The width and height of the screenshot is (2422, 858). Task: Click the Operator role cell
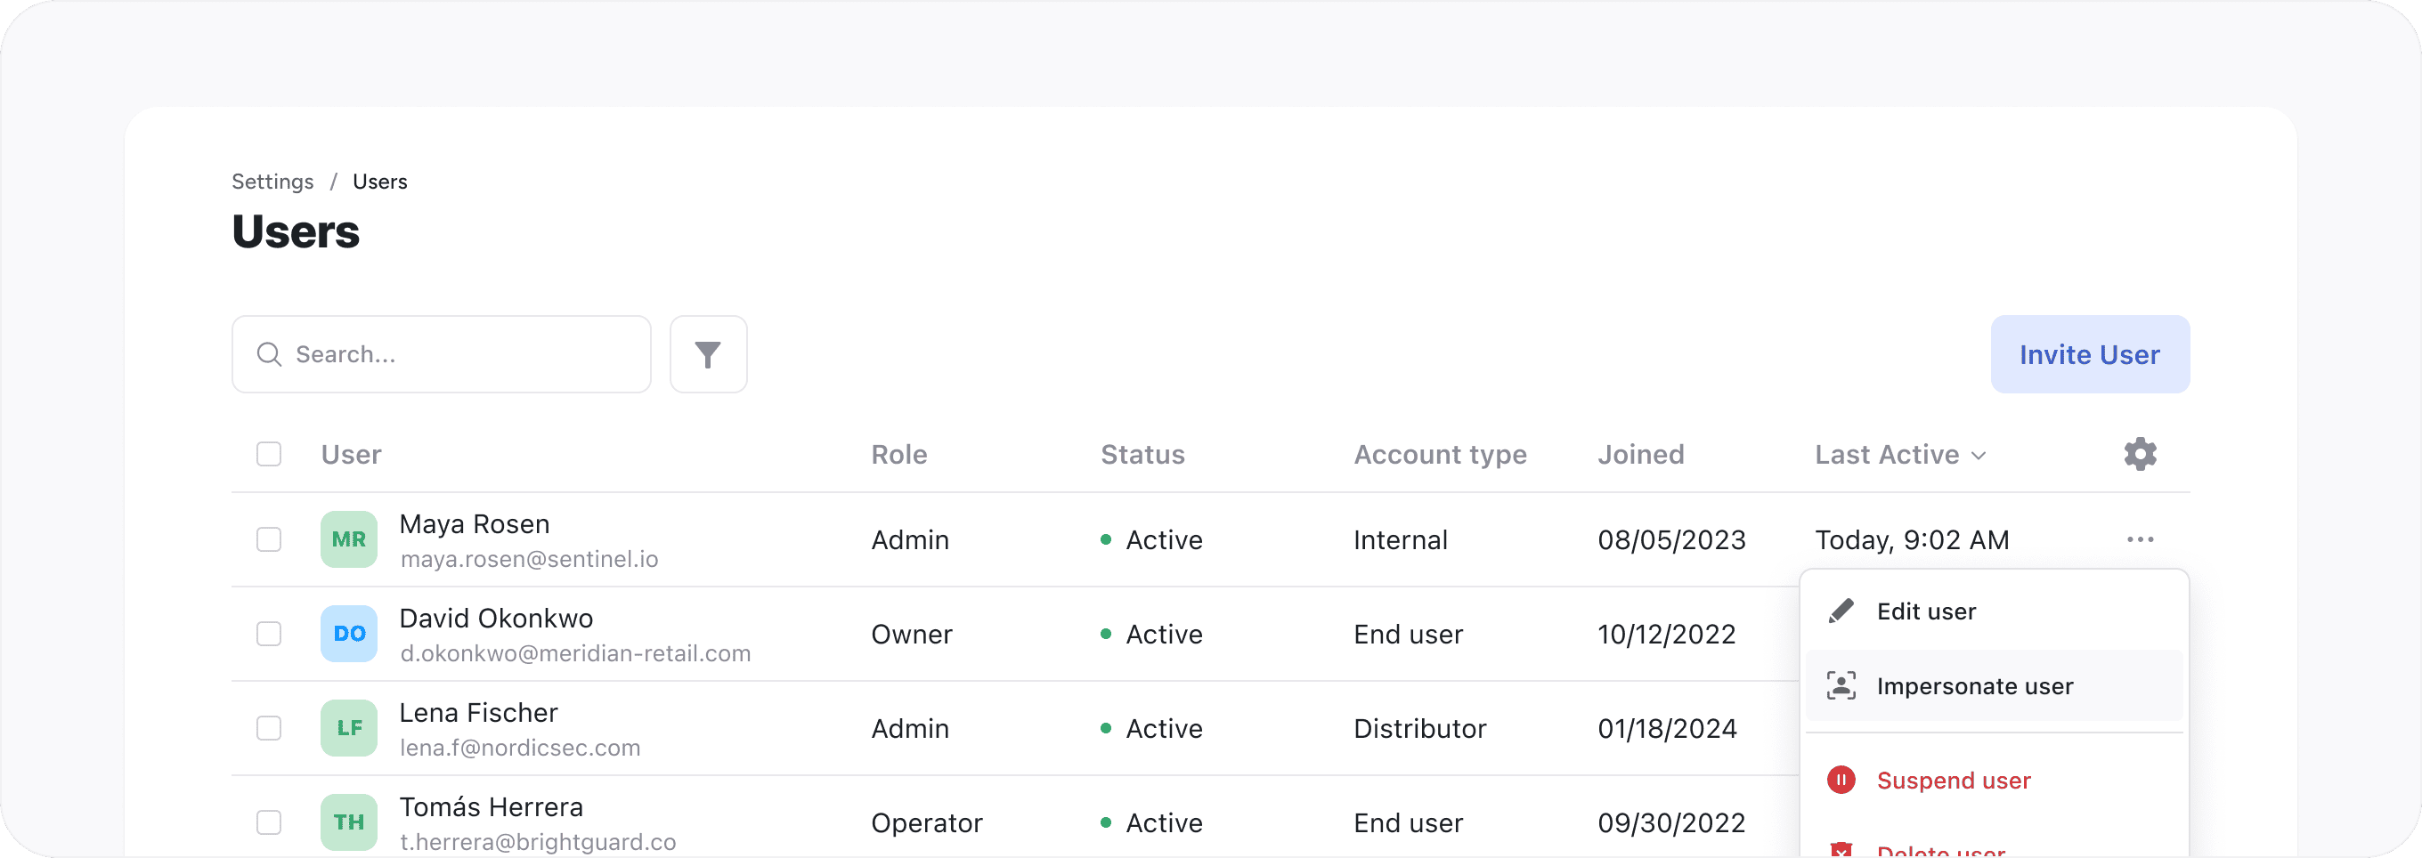point(926,823)
